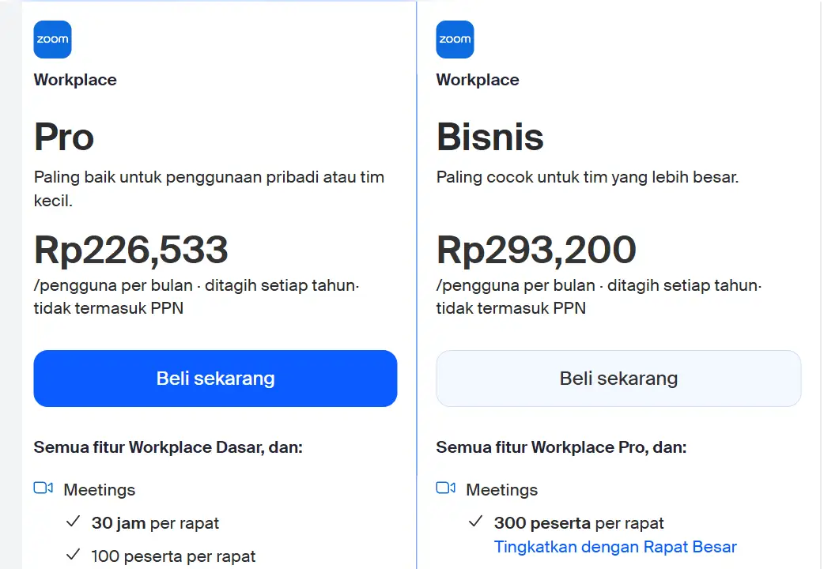Click the Workplace label above the Bisnis heading

point(478,80)
